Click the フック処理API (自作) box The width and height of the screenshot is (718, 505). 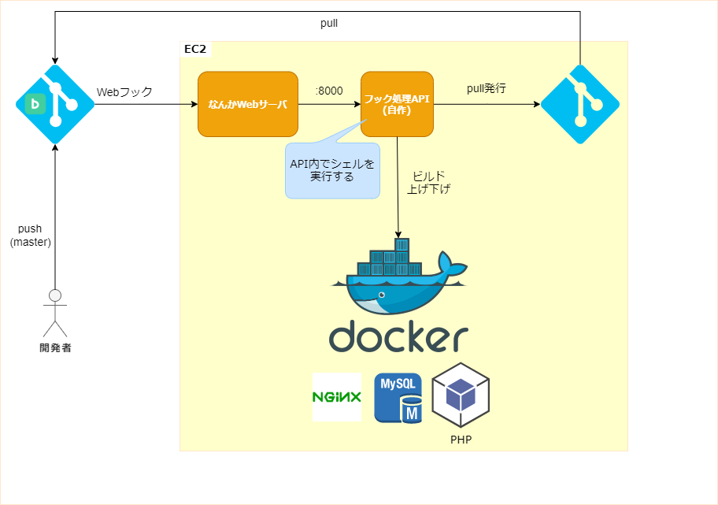[x=397, y=103]
